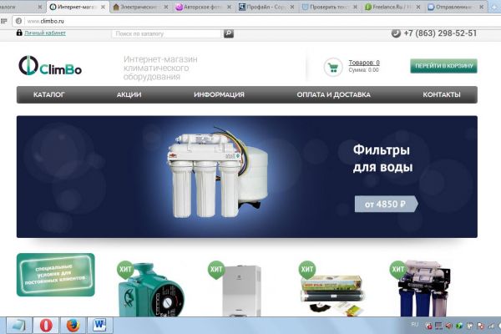The height and width of the screenshot is (334, 501).
Task: Close the Профайл tab
Action: click(x=292, y=7)
